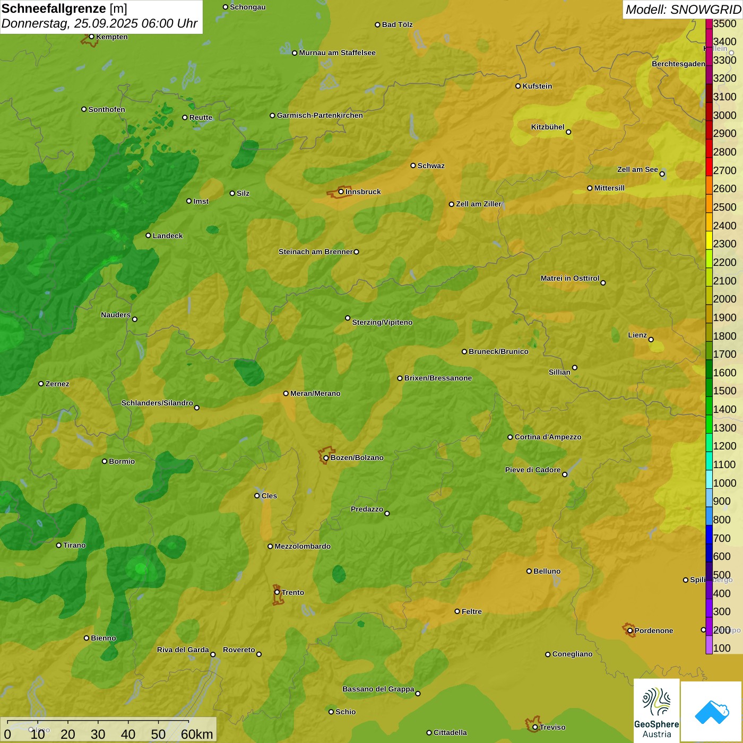The width and height of the screenshot is (743, 743).
Task: Click the Schneefallgrenze title text
Action: 54,9
